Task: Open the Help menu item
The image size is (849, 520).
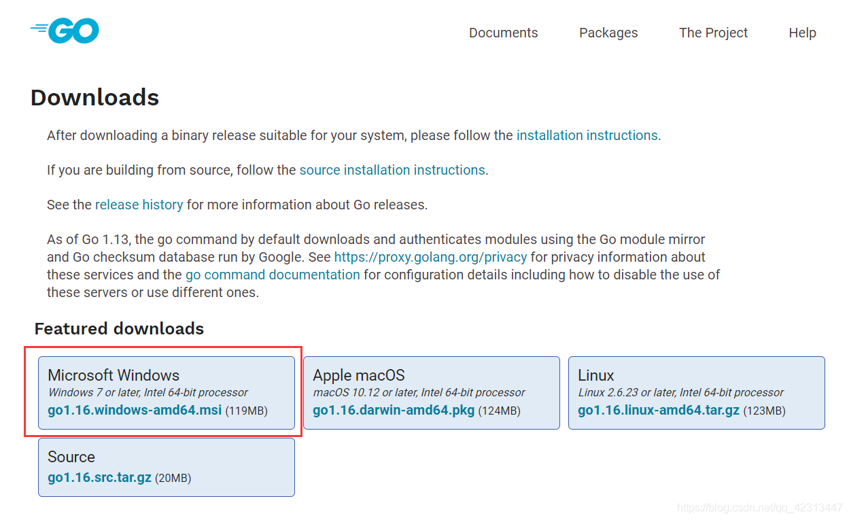Action: tap(802, 33)
